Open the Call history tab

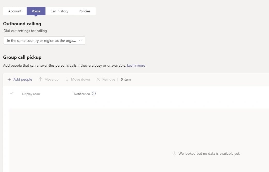click(59, 11)
